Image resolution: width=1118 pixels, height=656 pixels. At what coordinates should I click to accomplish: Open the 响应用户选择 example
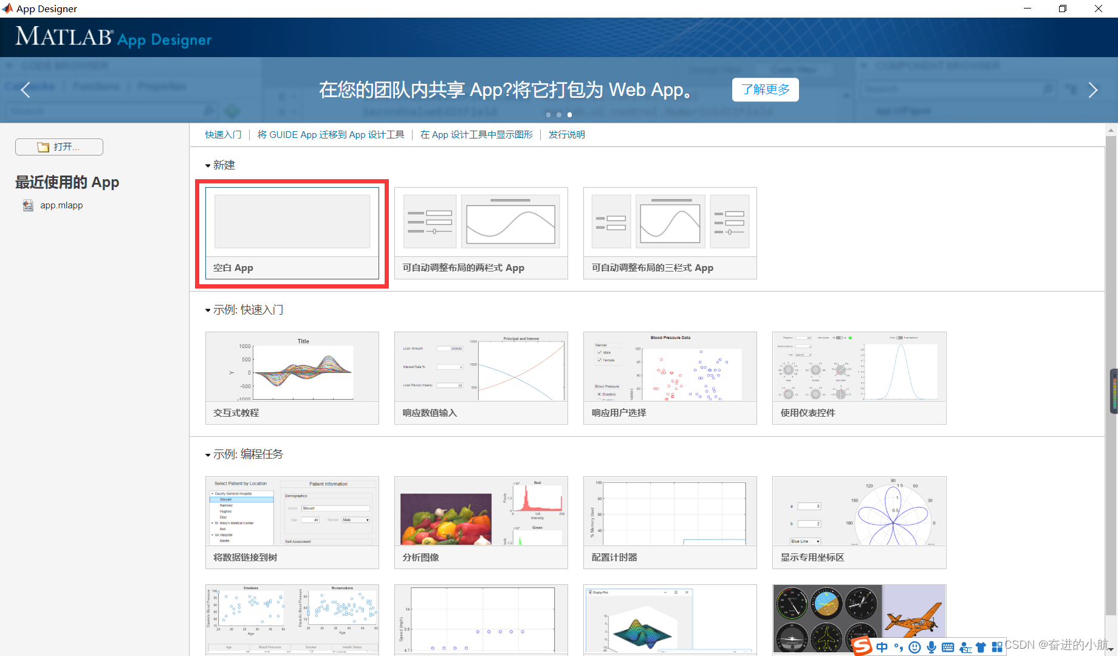click(x=670, y=378)
